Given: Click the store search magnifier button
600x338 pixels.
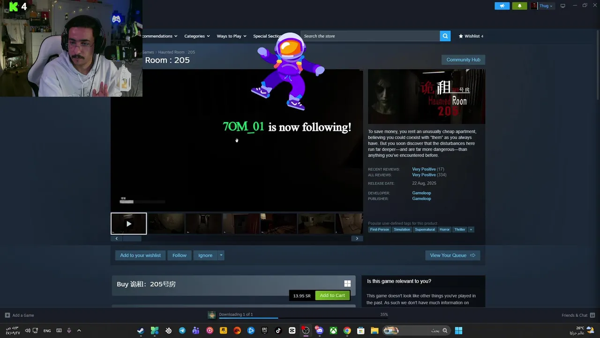Looking at the screenshot, I should (x=445, y=36).
